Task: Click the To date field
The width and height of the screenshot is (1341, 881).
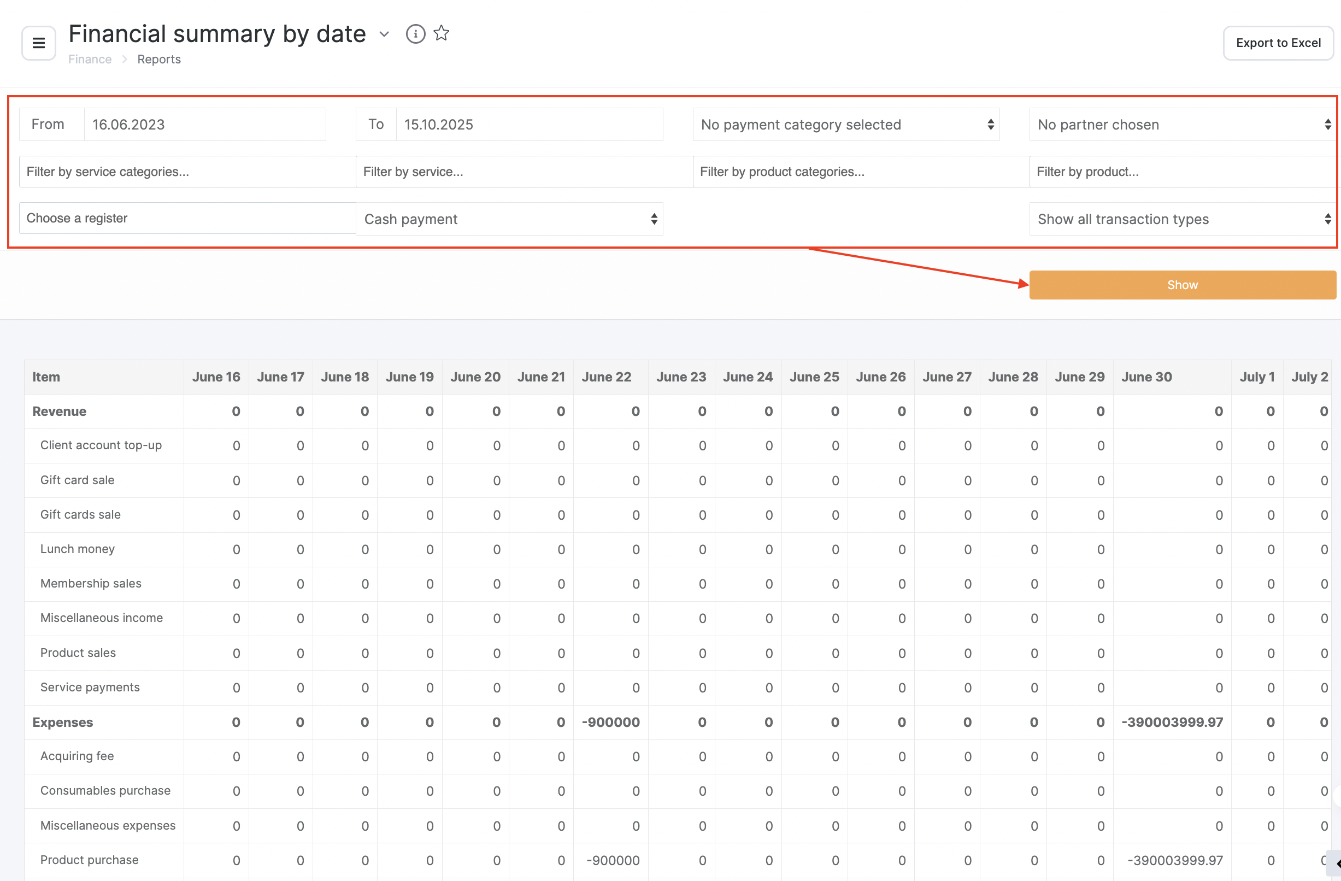Action: [528, 125]
